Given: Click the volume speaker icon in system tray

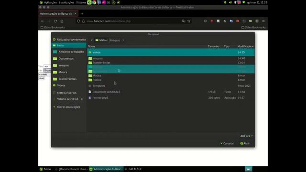Looking at the screenshot, I should [230, 2].
